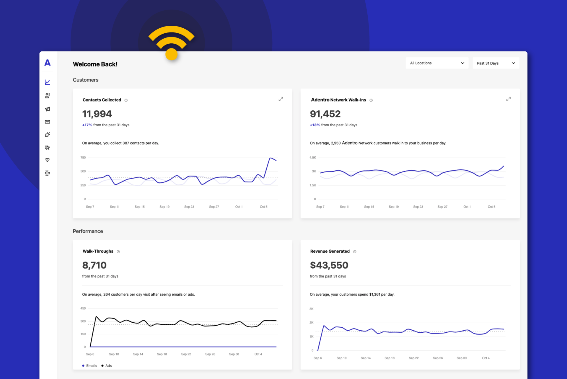Viewport: 567px width, 379px height.
Task: Open the envelope email sidebar icon
Action: pyautogui.click(x=47, y=122)
